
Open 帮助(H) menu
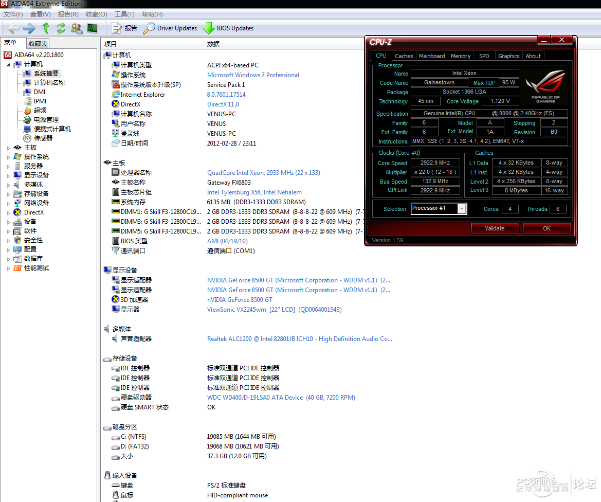(x=152, y=14)
